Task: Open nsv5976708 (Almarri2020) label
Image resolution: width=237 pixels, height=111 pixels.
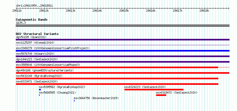Action: 35,54
